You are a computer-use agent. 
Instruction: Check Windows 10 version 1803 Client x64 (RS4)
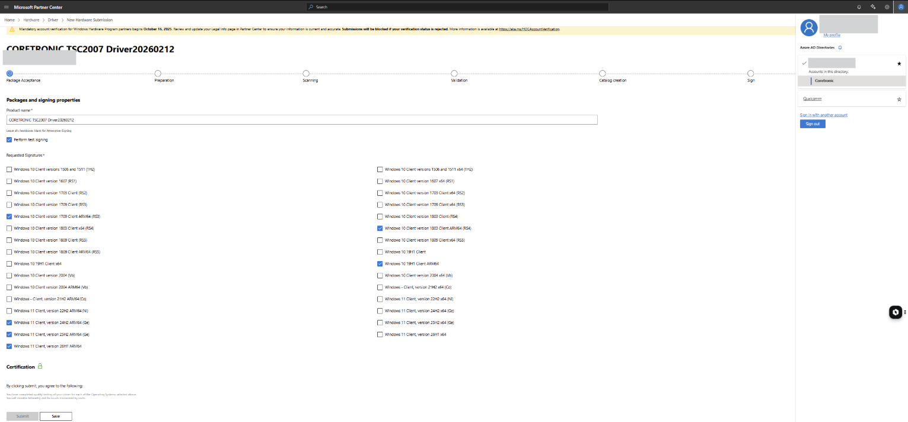pyautogui.click(x=9, y=228)
